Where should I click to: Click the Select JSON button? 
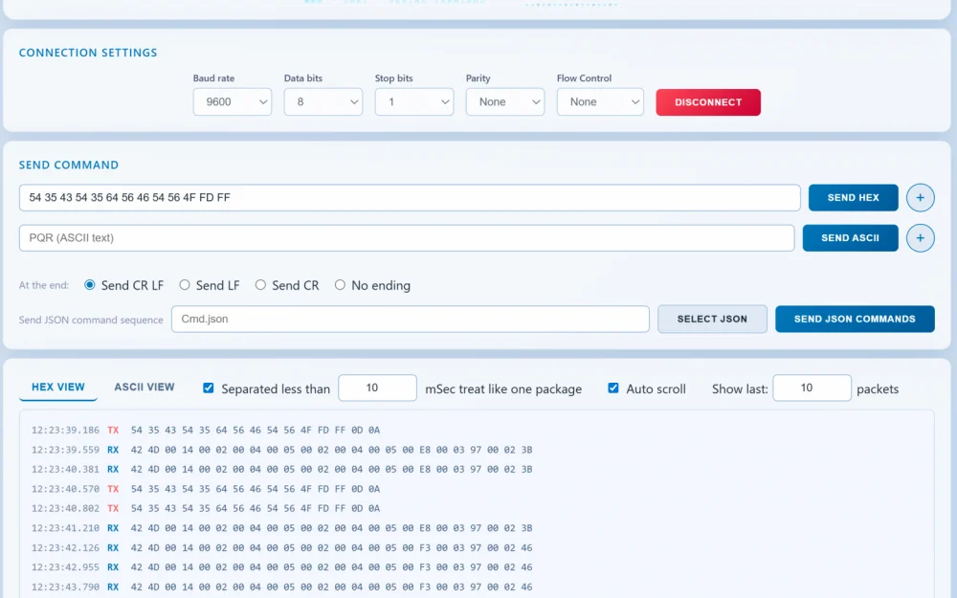point(712,320)
